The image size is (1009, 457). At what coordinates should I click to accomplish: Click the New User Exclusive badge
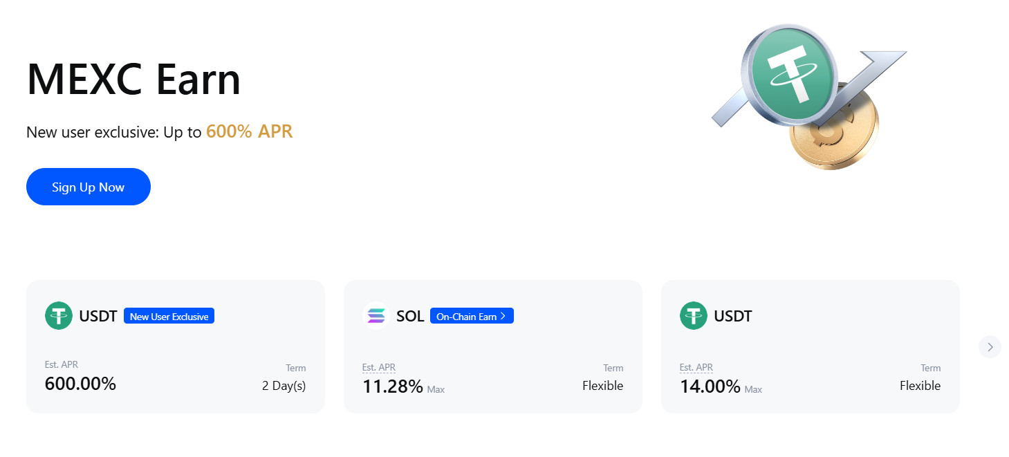tap(169, 315)
